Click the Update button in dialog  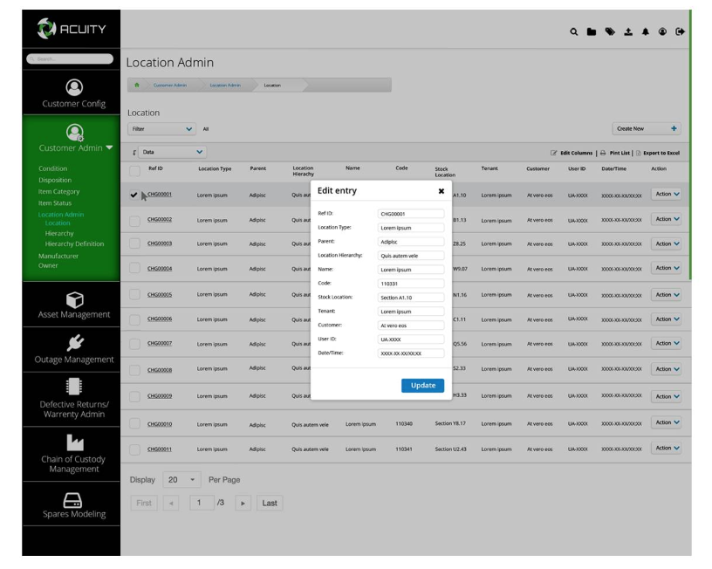click(422, 386)
